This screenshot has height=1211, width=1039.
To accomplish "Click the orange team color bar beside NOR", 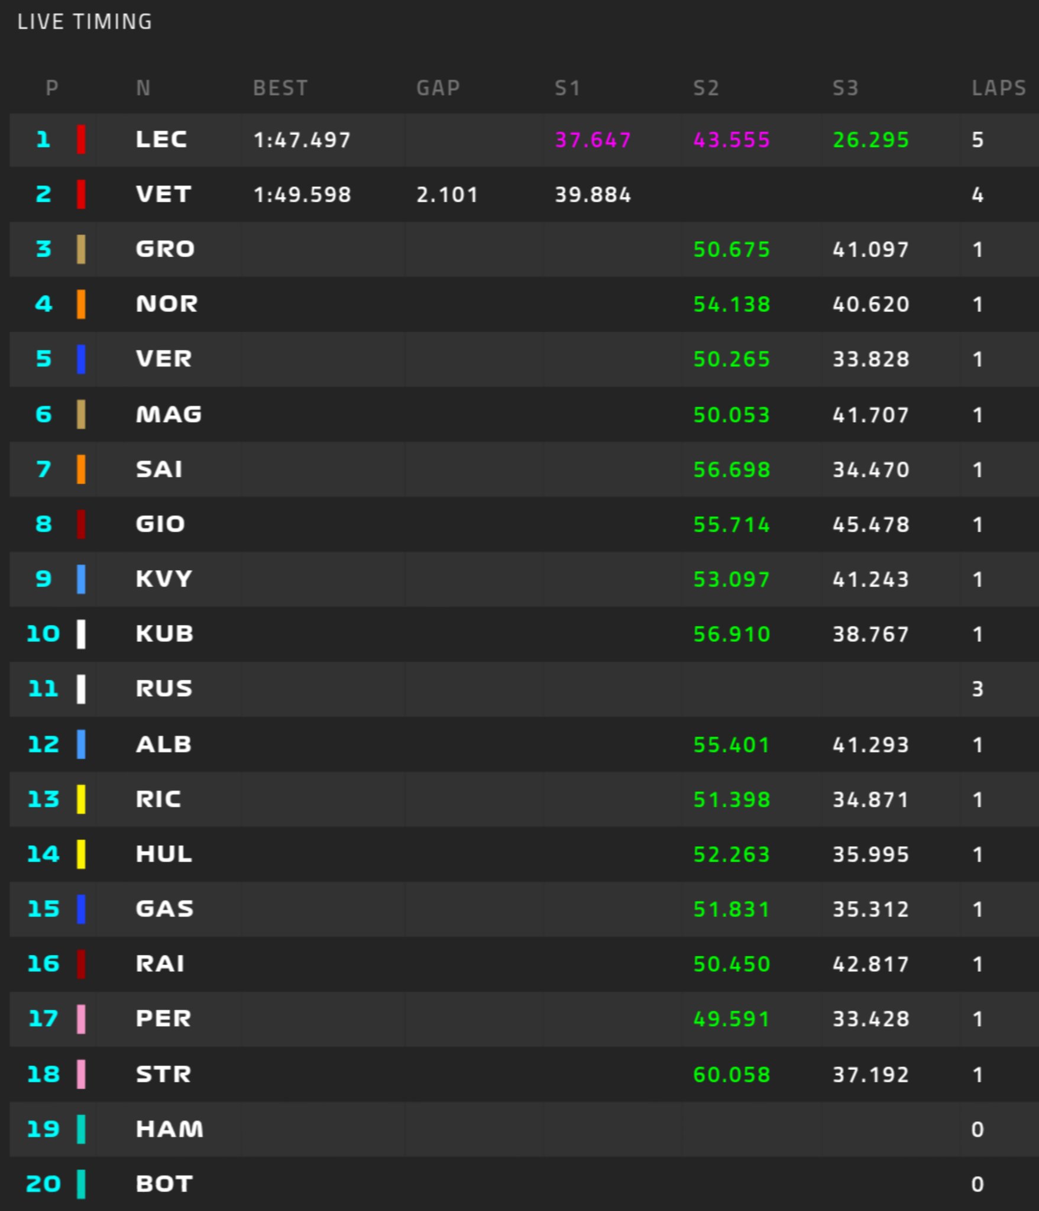I will [x=81, y=304].
